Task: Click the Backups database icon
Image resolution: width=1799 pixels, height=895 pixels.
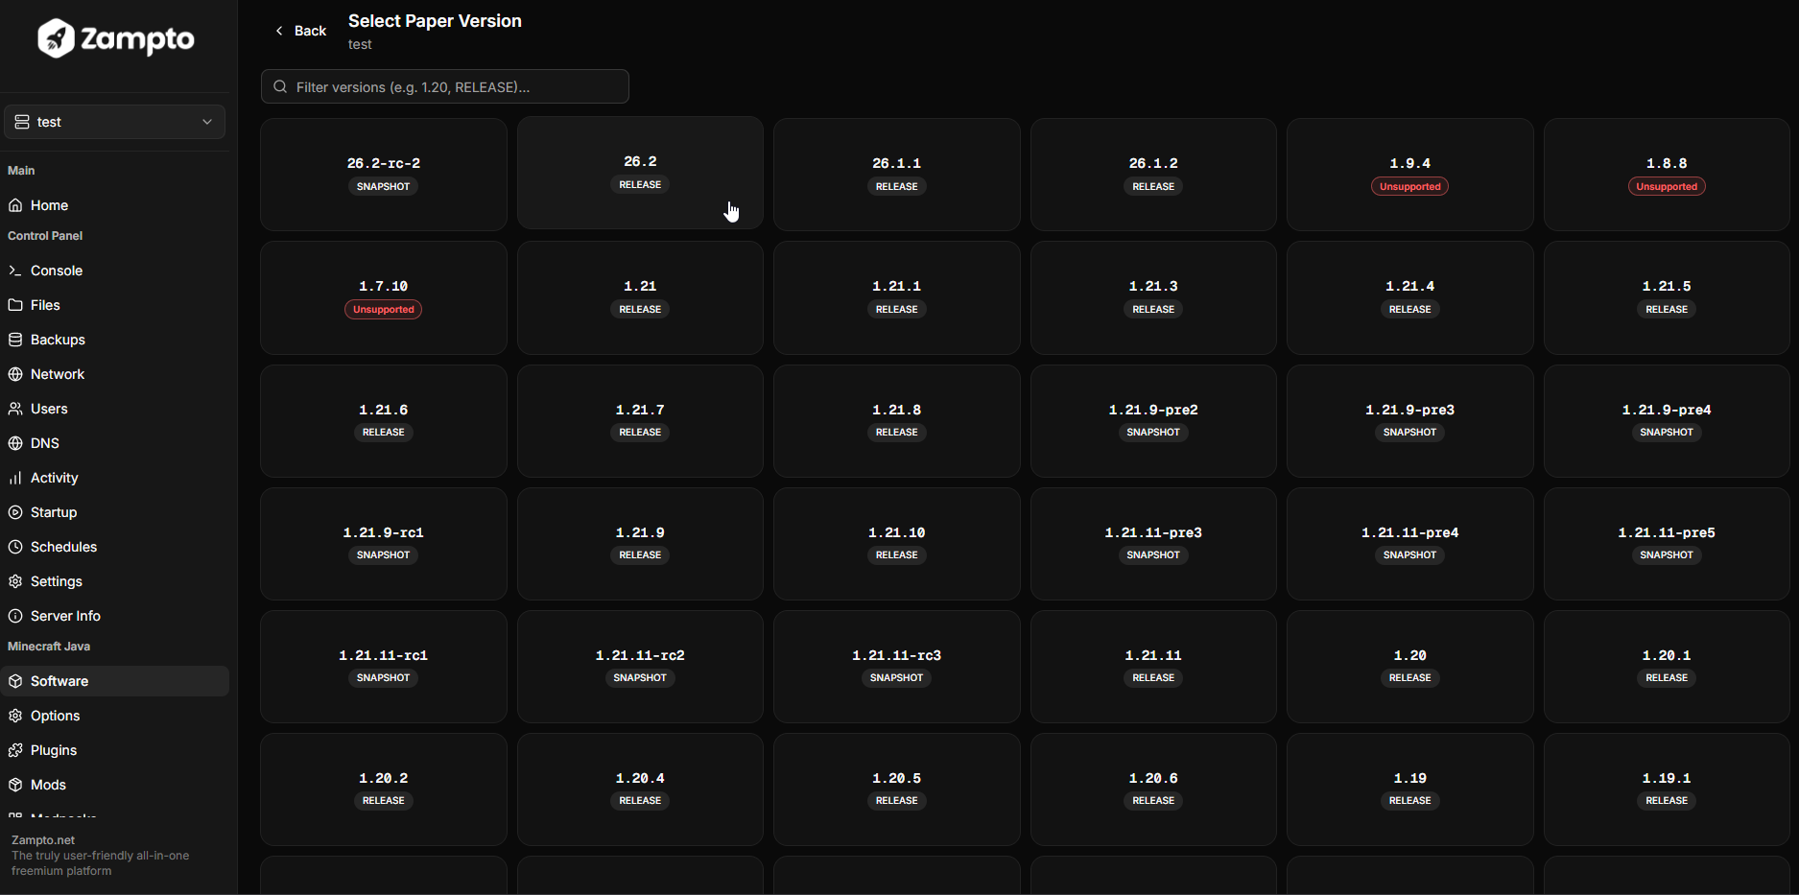Action: (15, 340)
